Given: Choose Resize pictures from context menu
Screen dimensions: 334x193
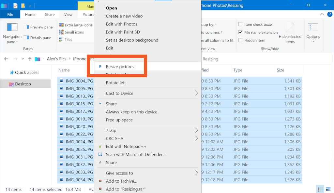Looking at the screenshot, I should [120, 67].
